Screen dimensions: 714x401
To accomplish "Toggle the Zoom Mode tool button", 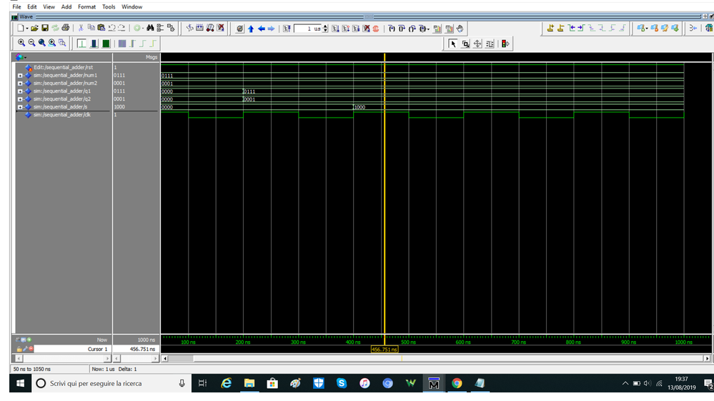I will click(465, 44).
